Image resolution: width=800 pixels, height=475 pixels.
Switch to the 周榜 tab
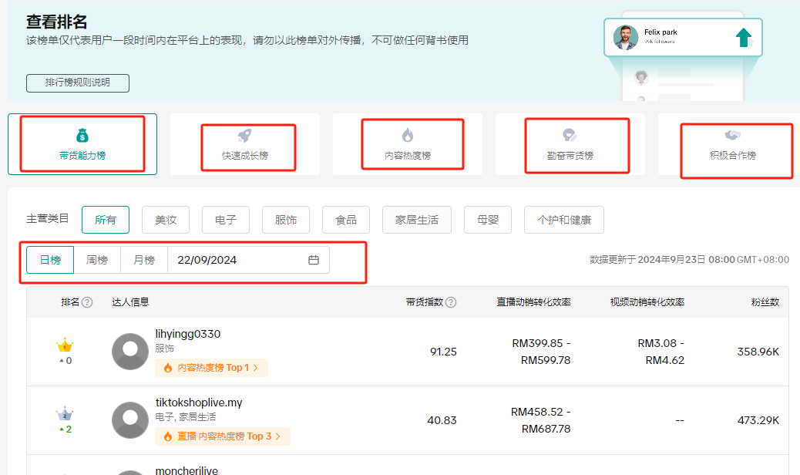pyautogui.click(x=97, y=260)
